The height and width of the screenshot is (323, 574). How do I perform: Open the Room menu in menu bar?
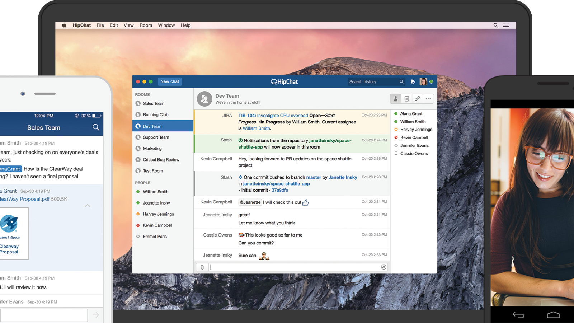(x=146, y=25)
